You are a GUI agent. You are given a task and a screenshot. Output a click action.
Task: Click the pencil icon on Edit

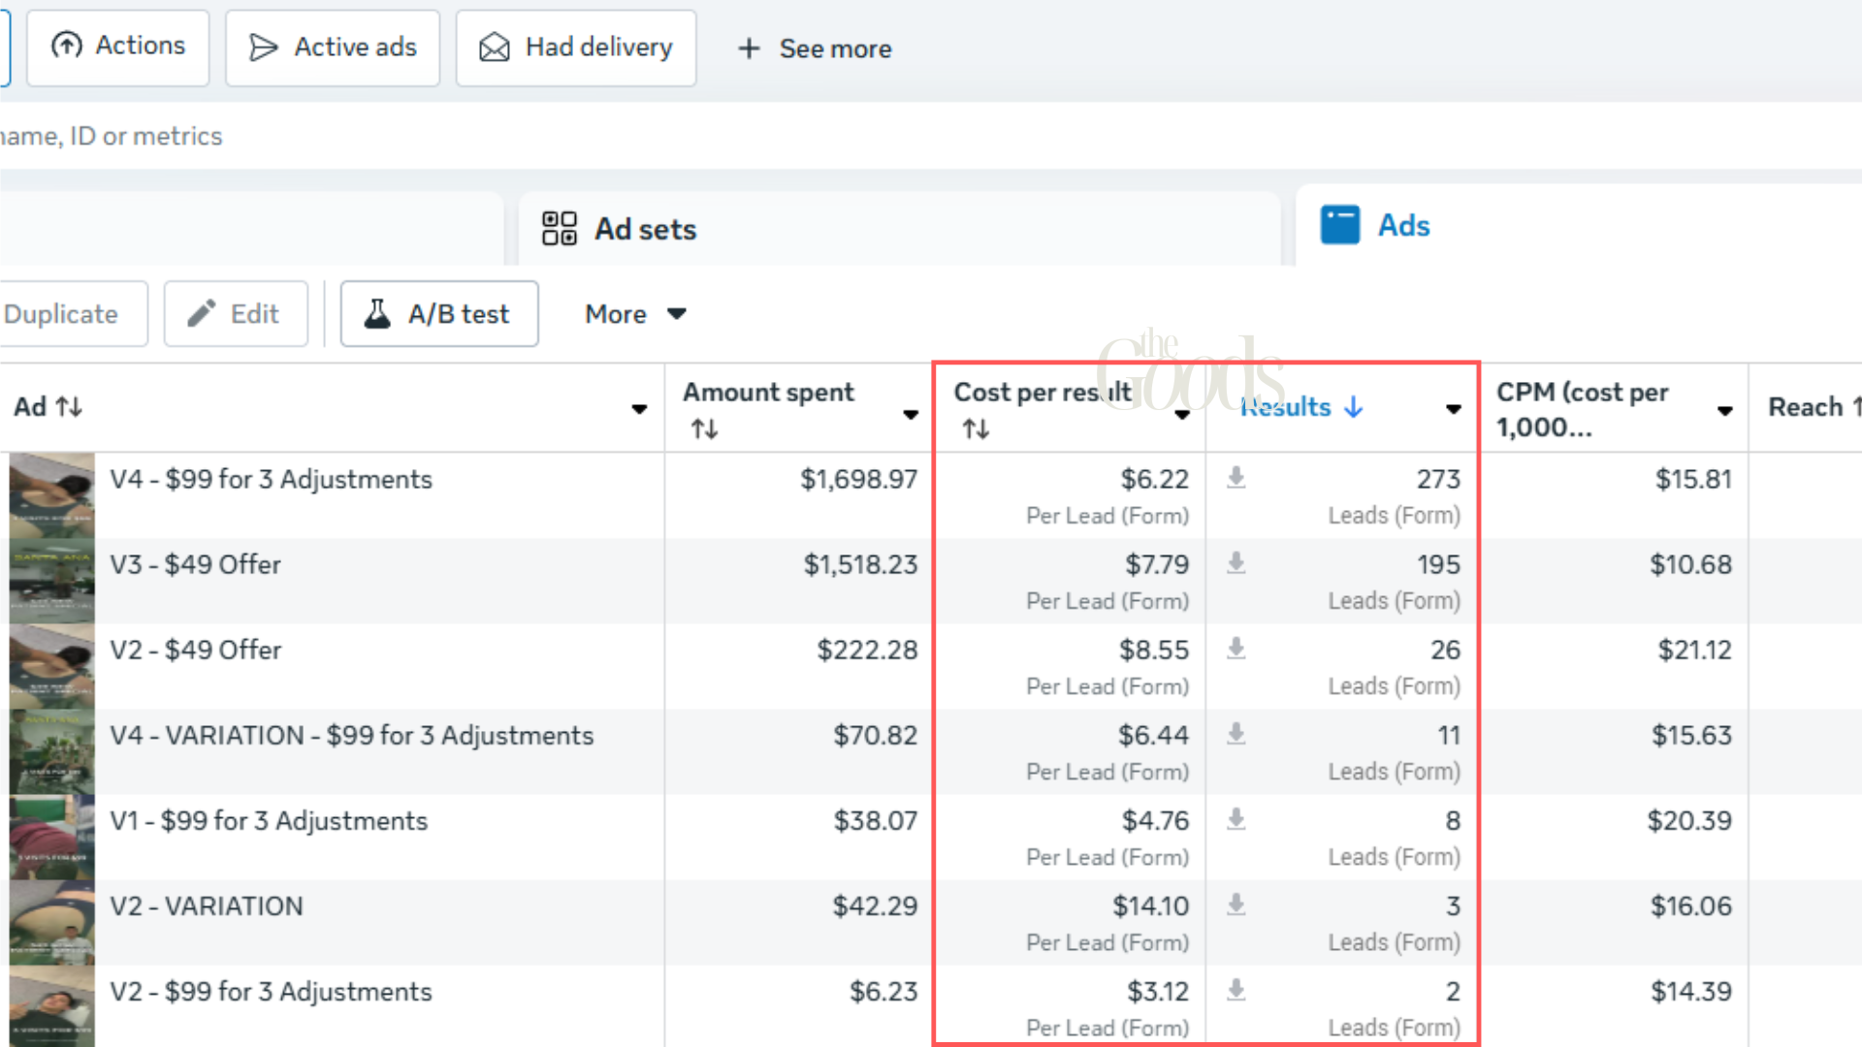coord(202,313)
